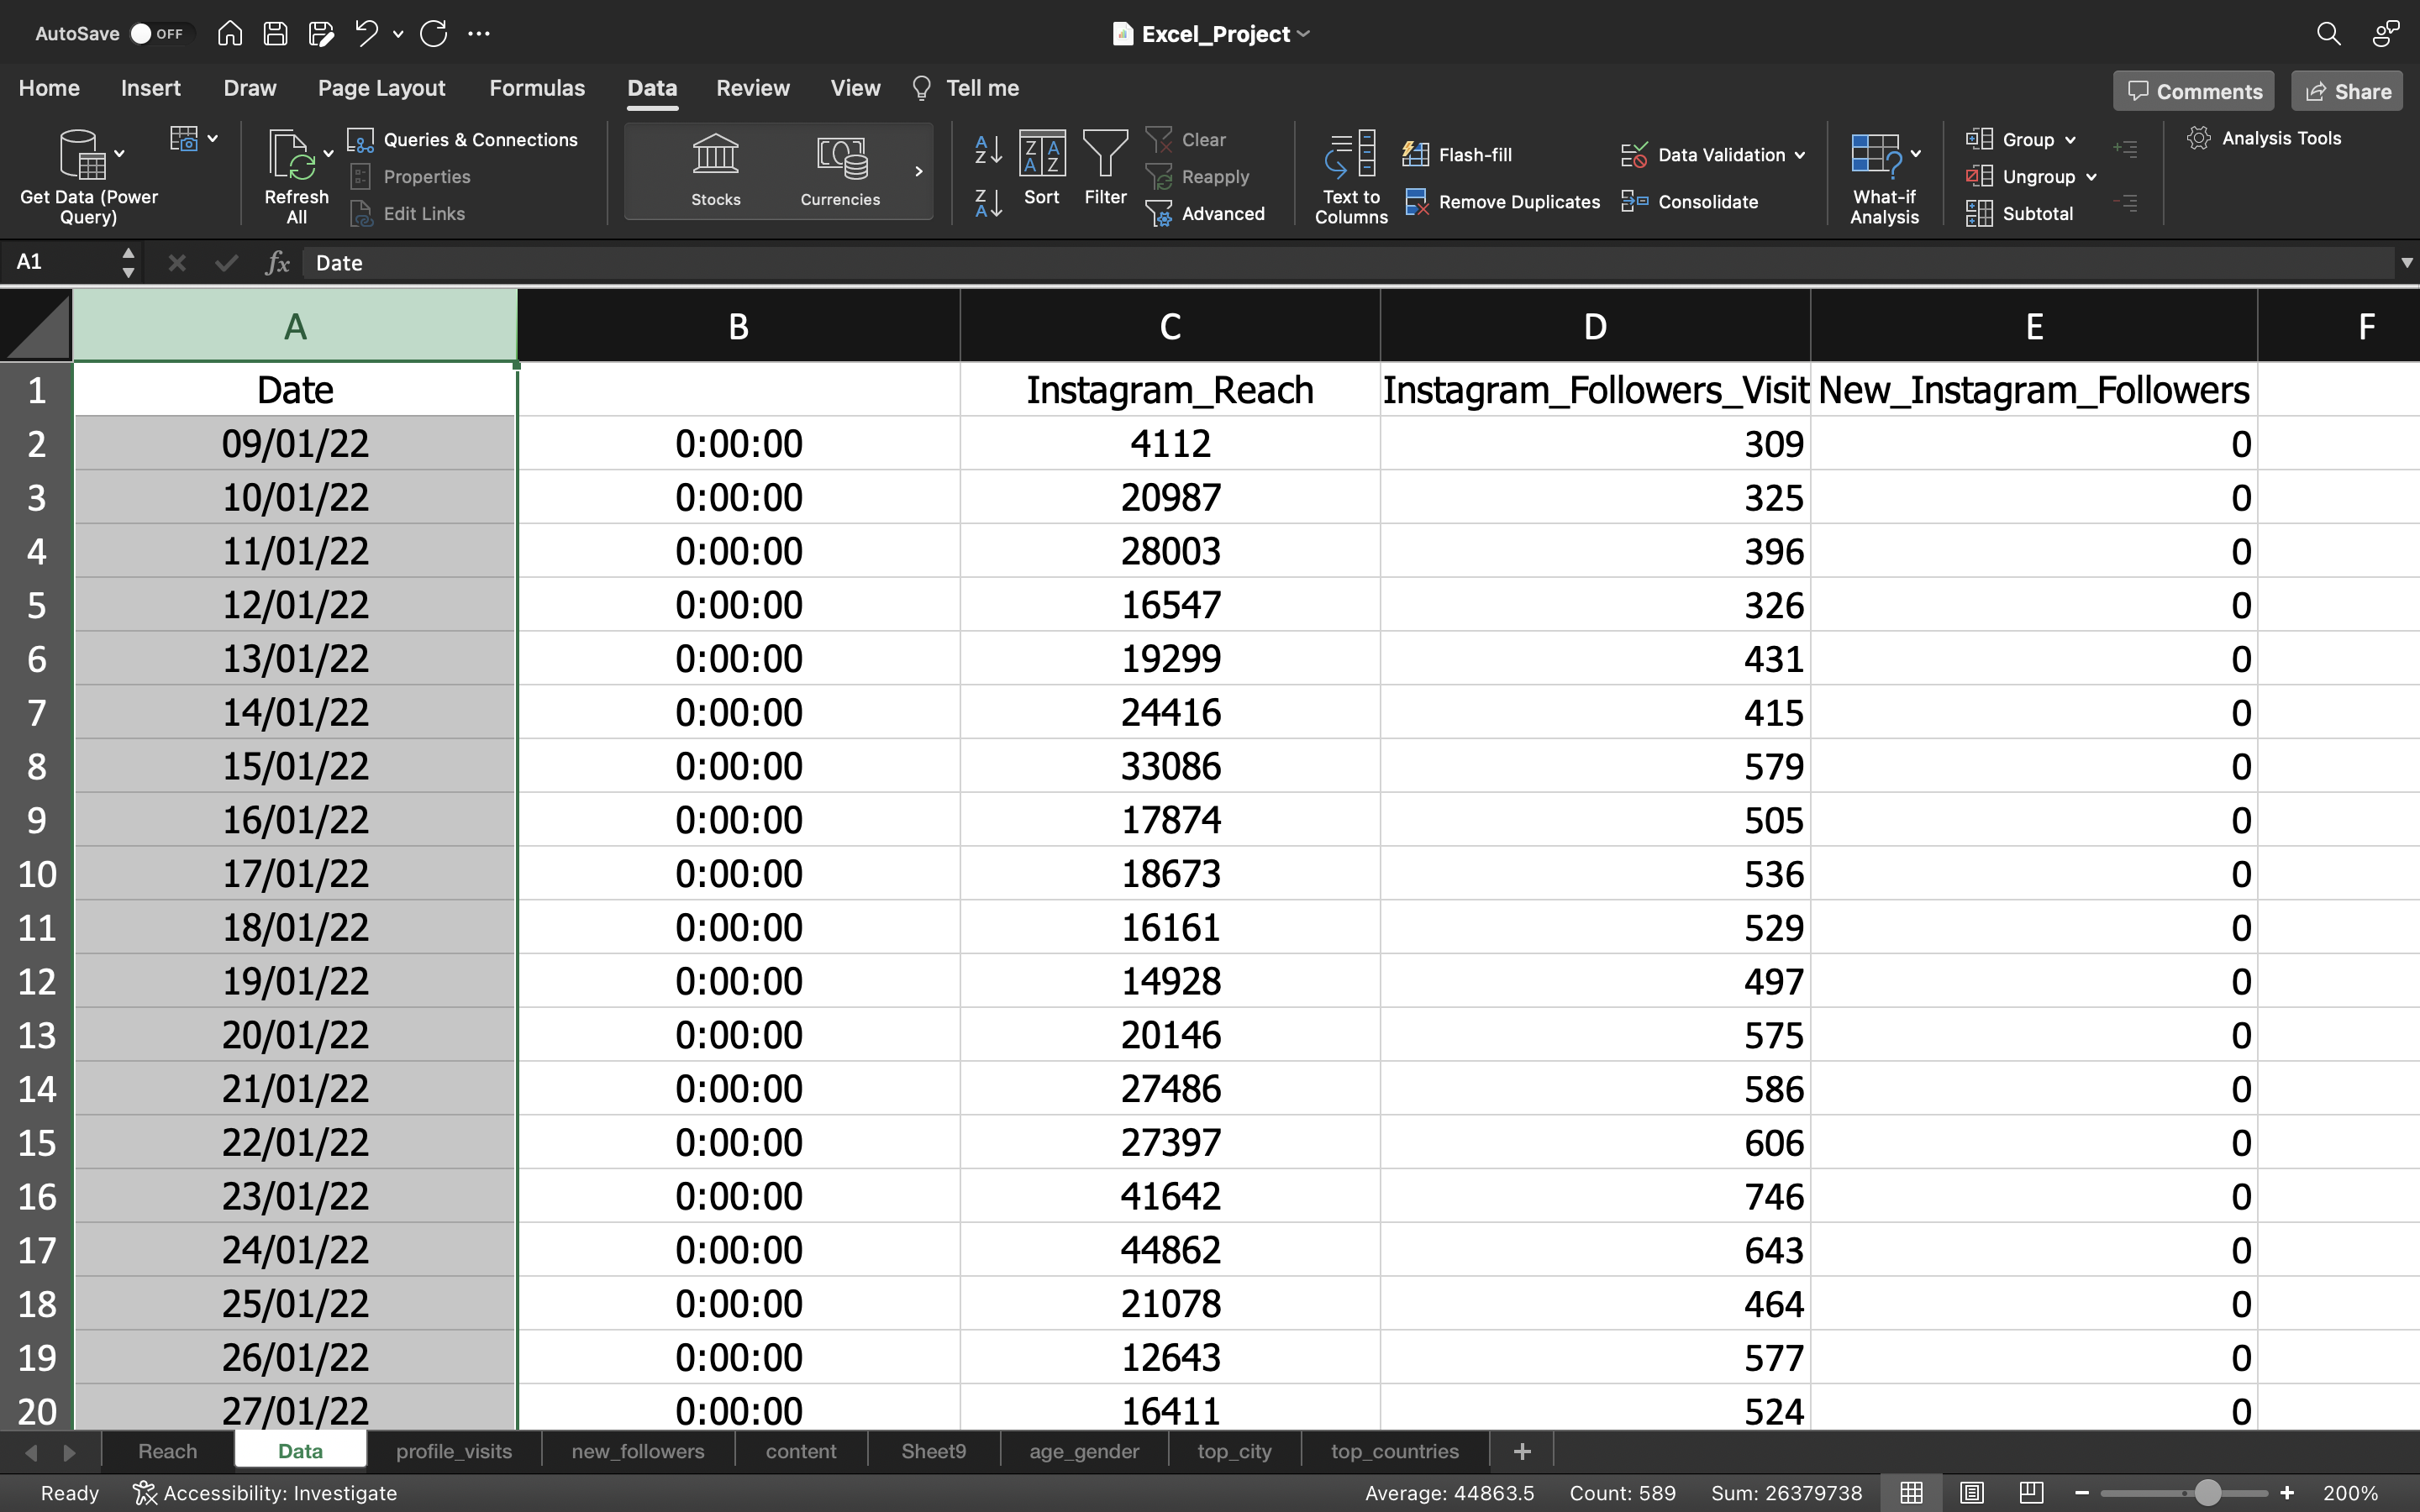Click the Advanced filter option
This screenshot has height=1512, width=2420.
1205,214
